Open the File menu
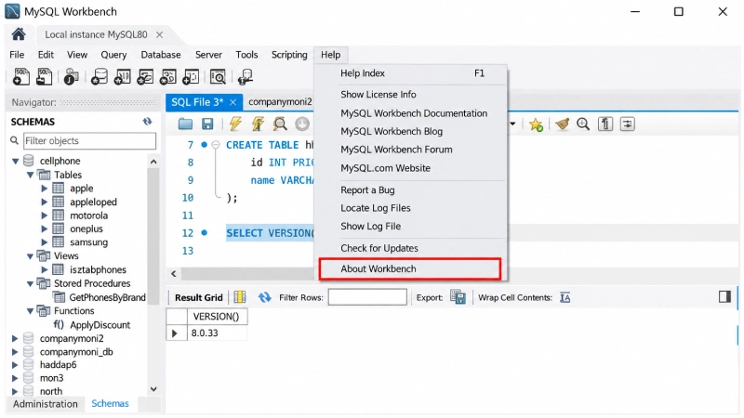 (17, 55)
